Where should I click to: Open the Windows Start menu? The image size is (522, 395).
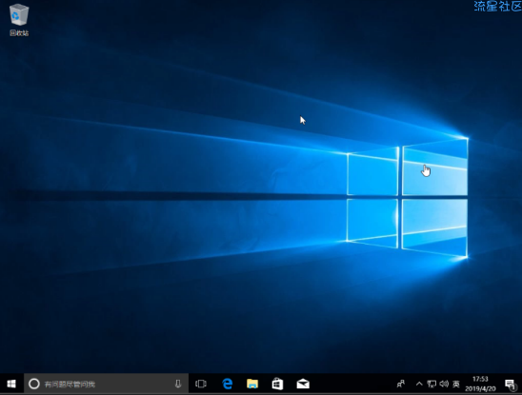(11, 384)
